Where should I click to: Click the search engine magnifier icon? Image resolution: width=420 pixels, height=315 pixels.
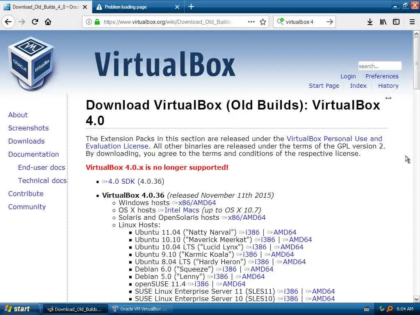tap(280, 21)
